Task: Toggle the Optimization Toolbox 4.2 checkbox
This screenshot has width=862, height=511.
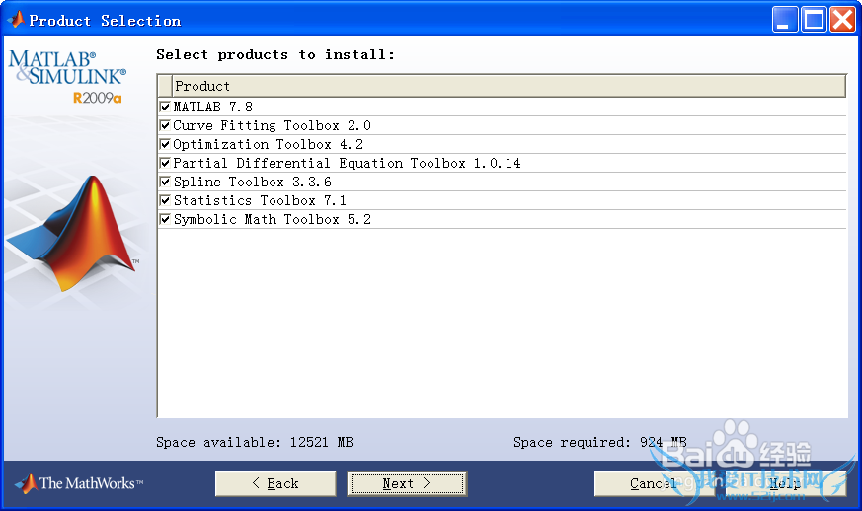Action: [x=165, y=144]
